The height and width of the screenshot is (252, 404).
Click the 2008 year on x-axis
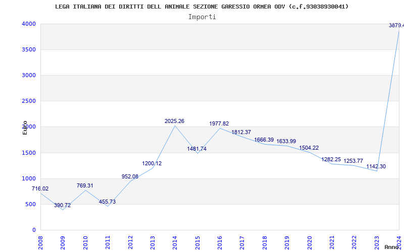(x=40, y=243)
